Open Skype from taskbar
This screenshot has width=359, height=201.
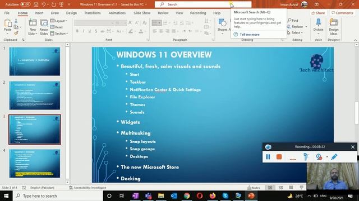[225, 196]
